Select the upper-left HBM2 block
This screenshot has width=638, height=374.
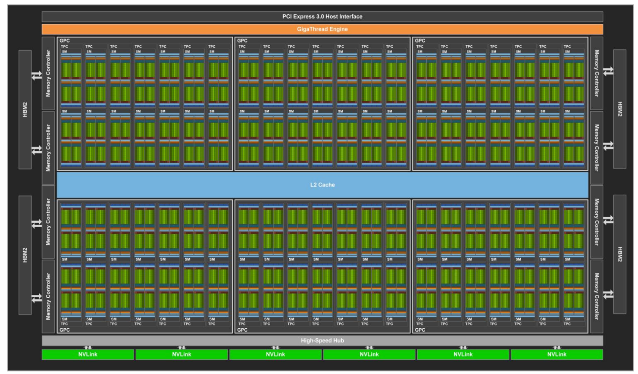(25, 109)
